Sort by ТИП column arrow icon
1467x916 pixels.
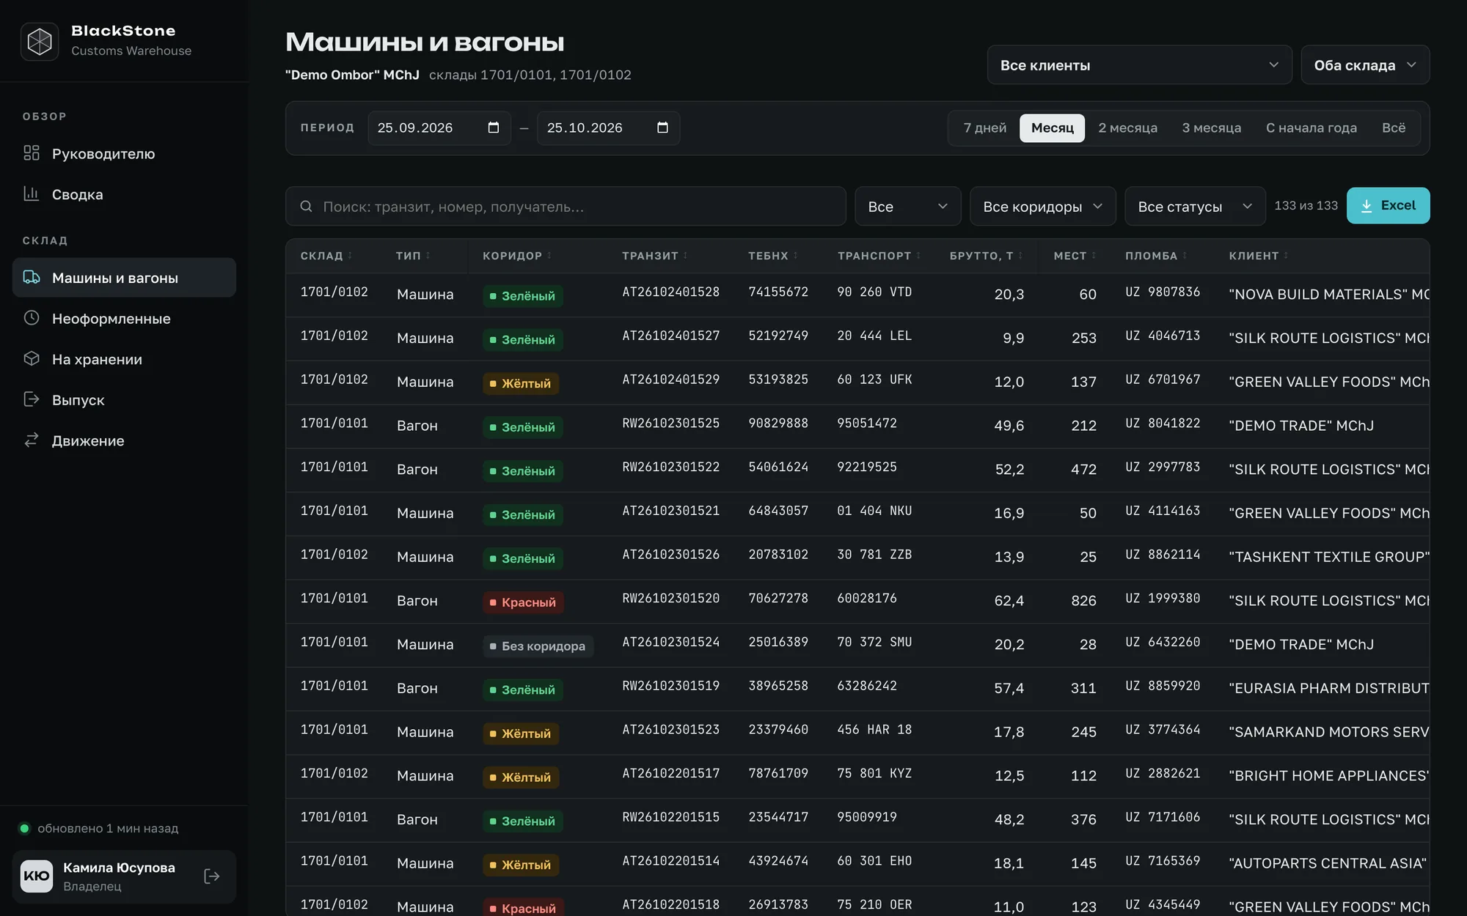[x=428, y=256]
